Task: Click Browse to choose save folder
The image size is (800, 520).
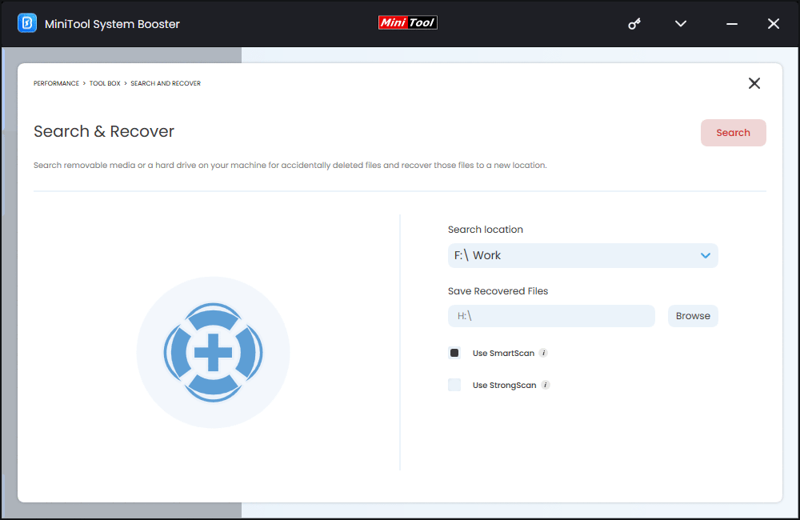Action: (x=693, y=316)
